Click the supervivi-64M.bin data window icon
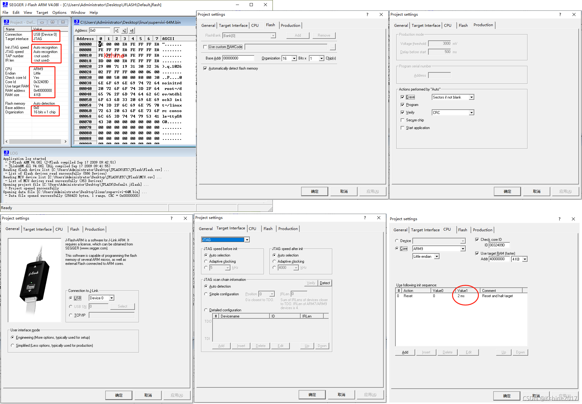This screenshot has width=582, height=404. pos(77,22)
